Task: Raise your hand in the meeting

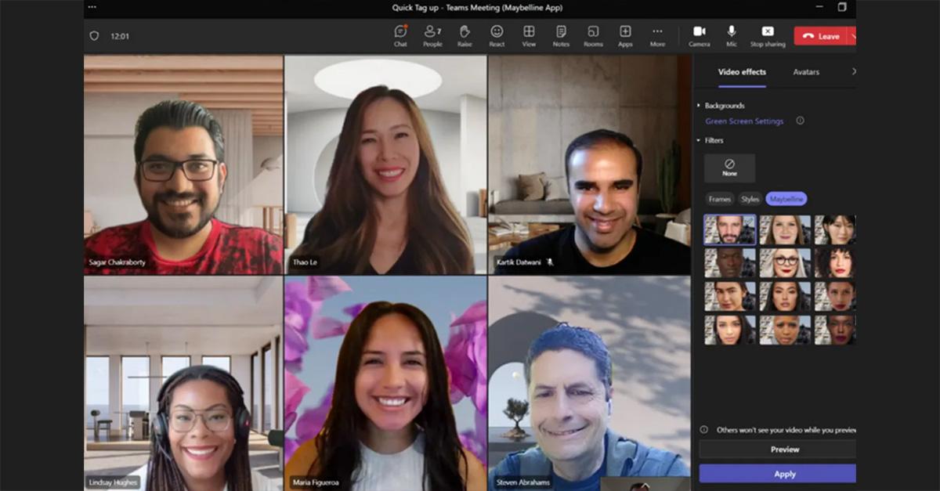Action: coord(465,35)
